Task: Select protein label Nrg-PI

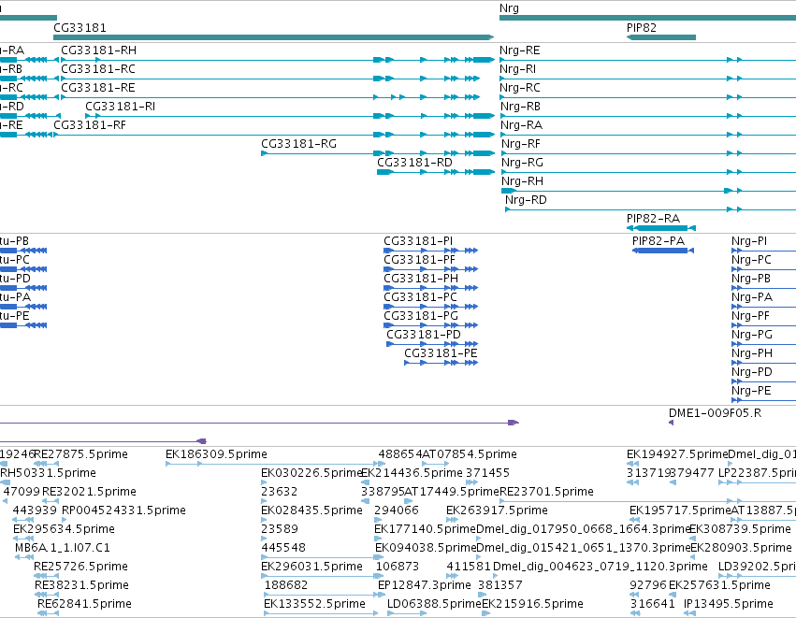Action: pos(749,241)
